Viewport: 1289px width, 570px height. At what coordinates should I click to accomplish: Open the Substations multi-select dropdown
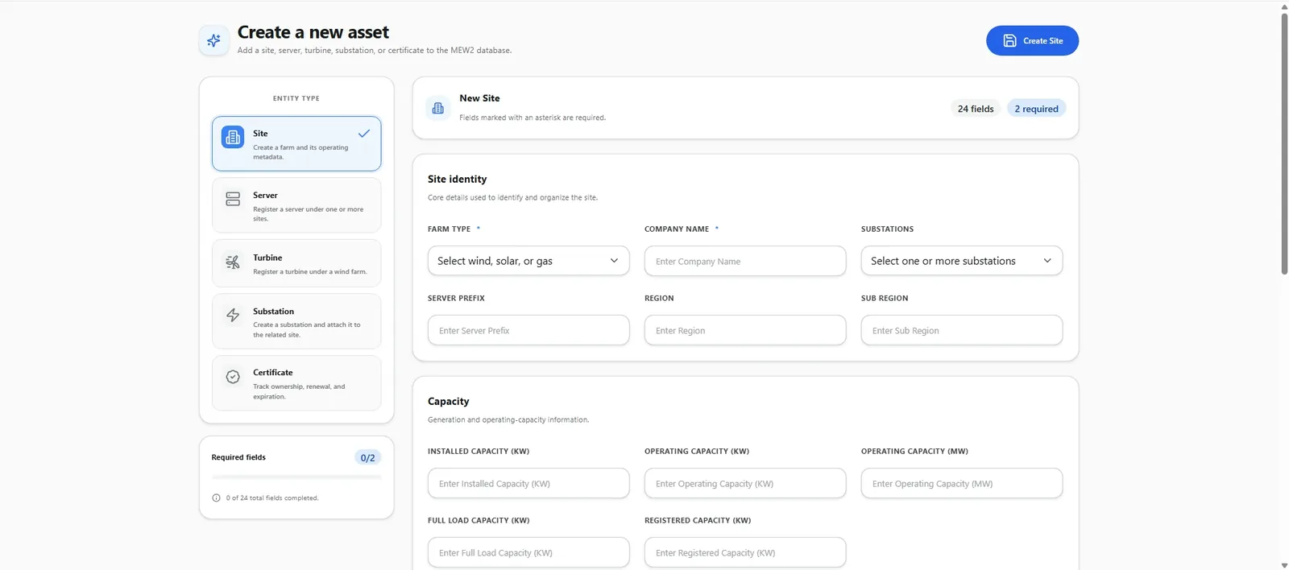coord(962,261)
